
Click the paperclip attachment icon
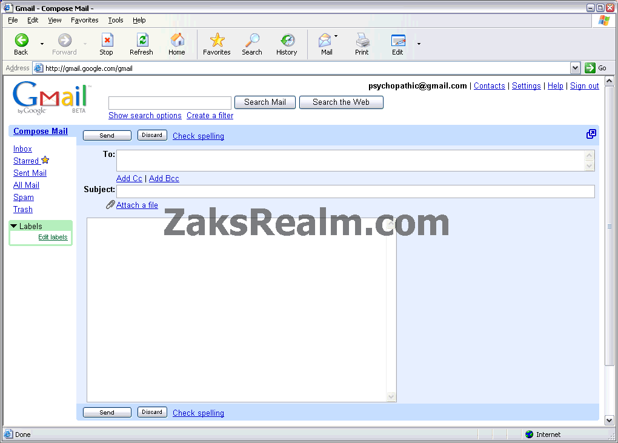pos(110,205)
